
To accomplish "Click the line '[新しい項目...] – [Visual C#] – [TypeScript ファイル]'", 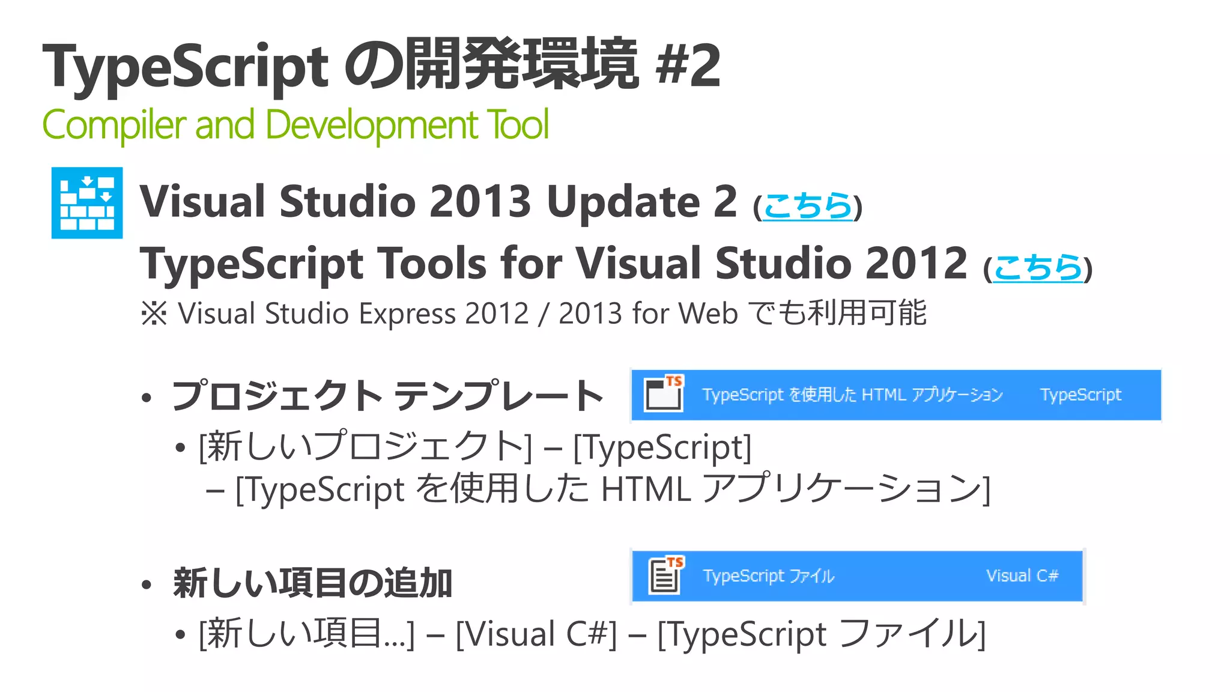I will click(592, 634).
